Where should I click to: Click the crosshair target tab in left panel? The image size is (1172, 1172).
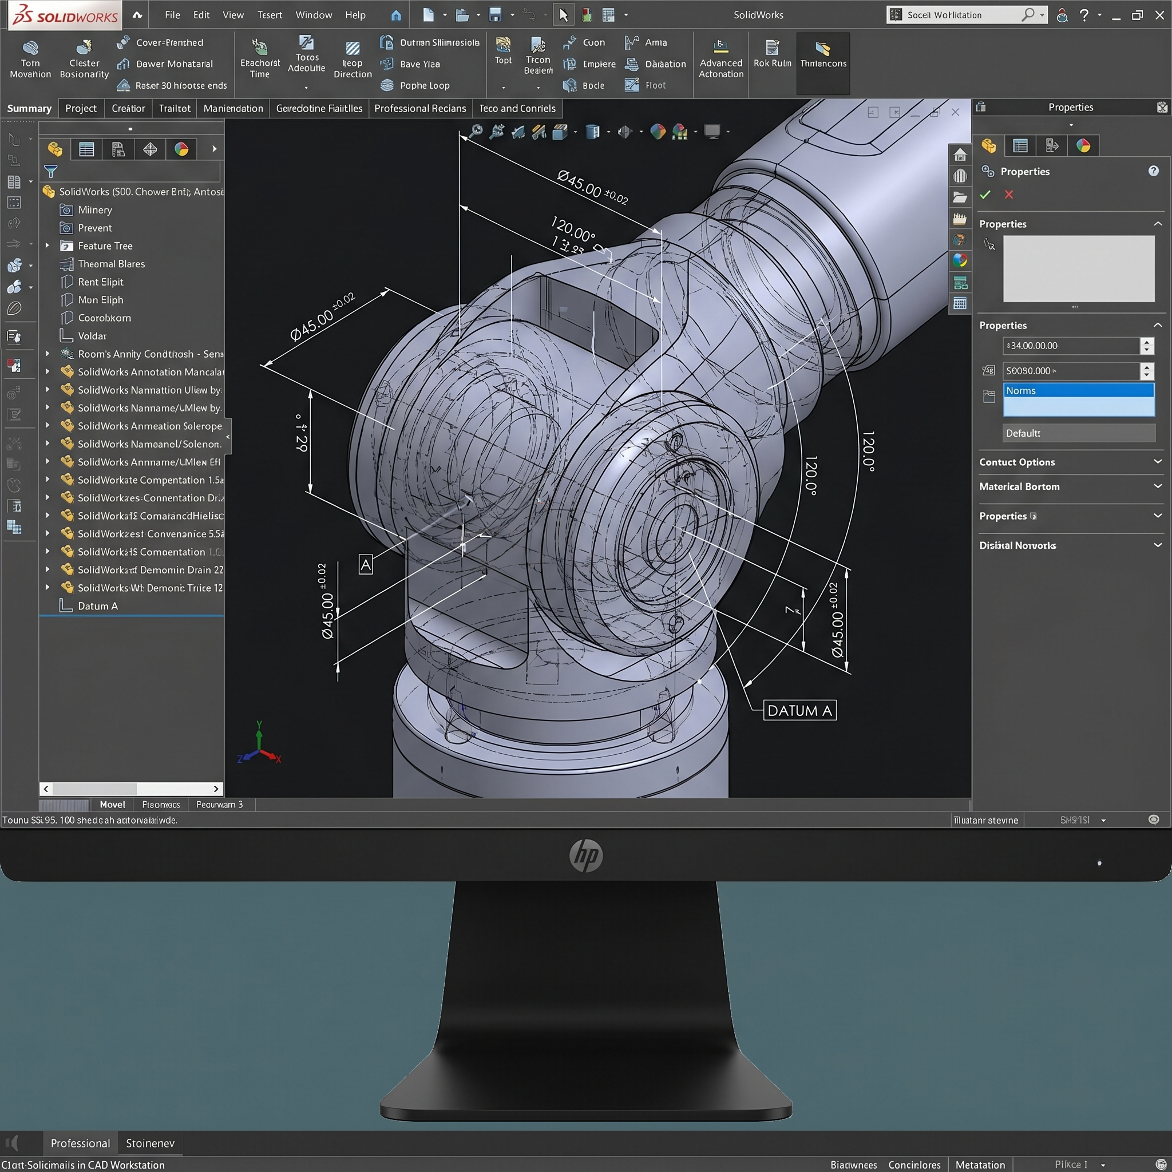coord(150,149)
